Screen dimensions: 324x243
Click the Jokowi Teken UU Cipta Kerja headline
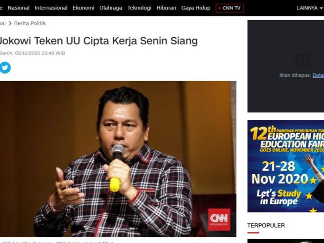pyautogui.click(x=98, y=41)
